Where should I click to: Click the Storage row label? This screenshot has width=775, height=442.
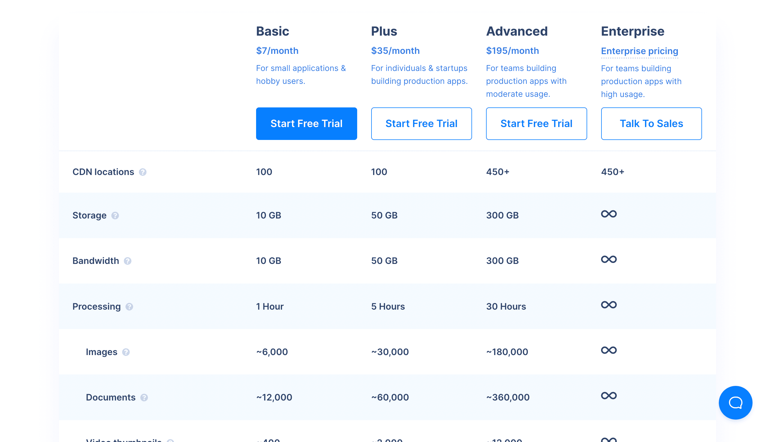tap(89, 216)
